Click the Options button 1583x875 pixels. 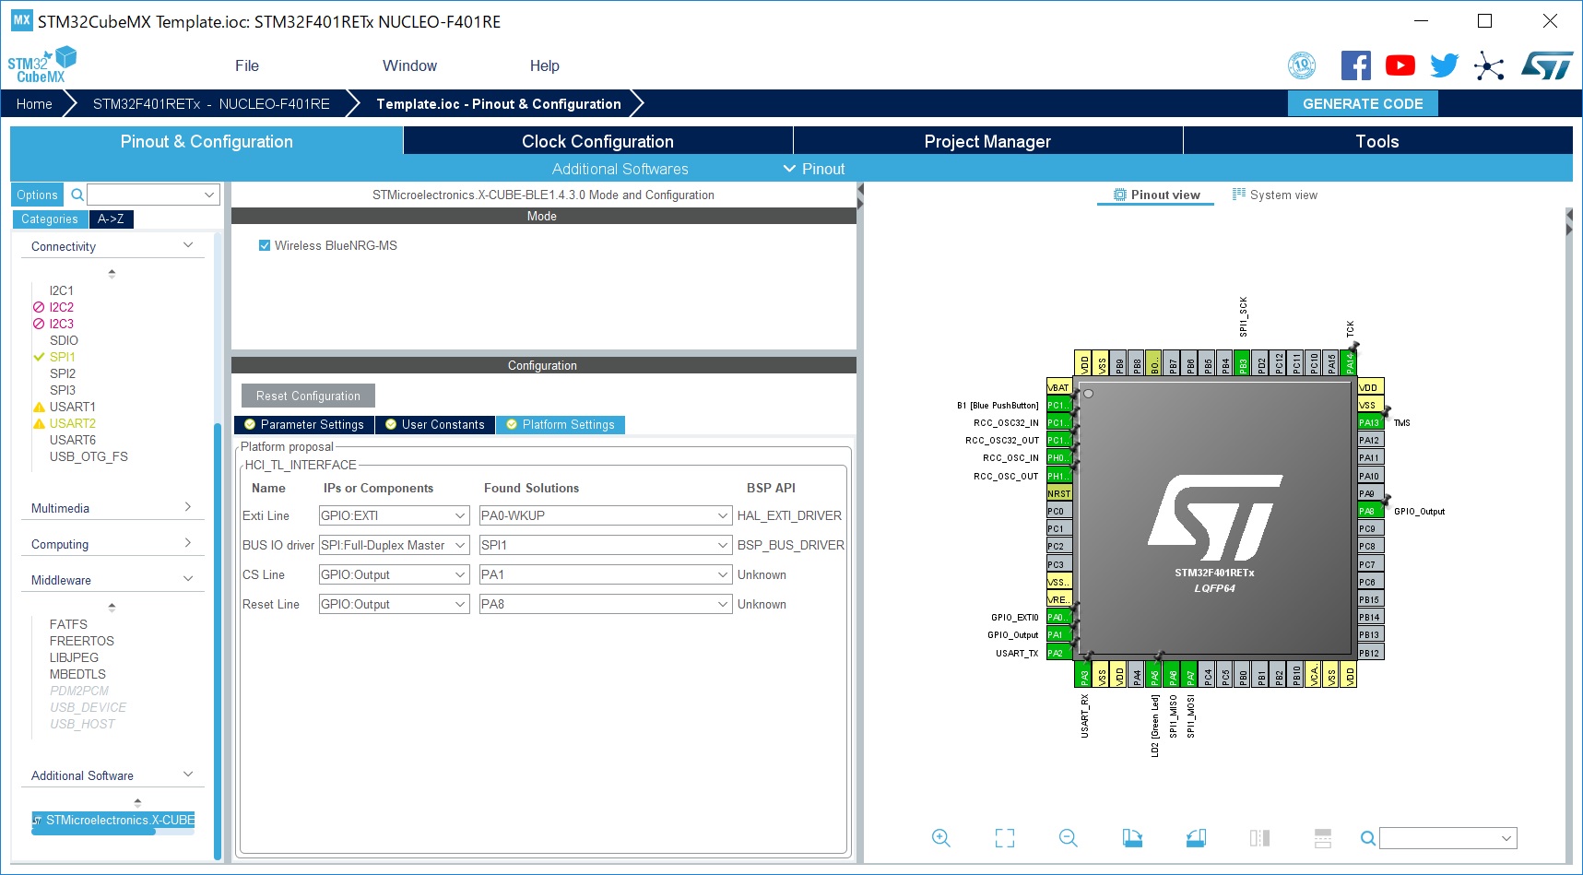coord(37,195)
